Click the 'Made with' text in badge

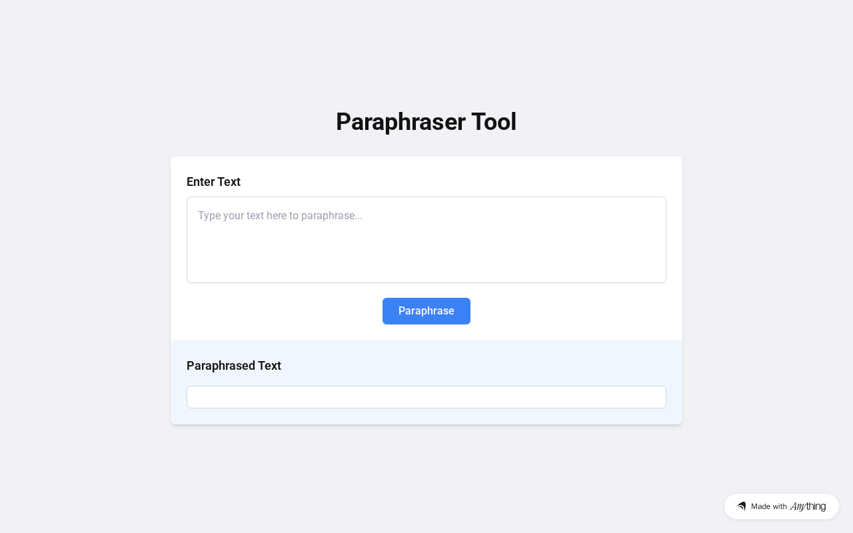tap(768, 506)
